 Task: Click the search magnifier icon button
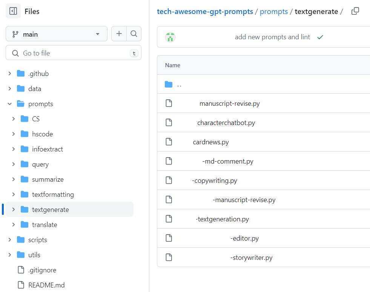(134, 34)
